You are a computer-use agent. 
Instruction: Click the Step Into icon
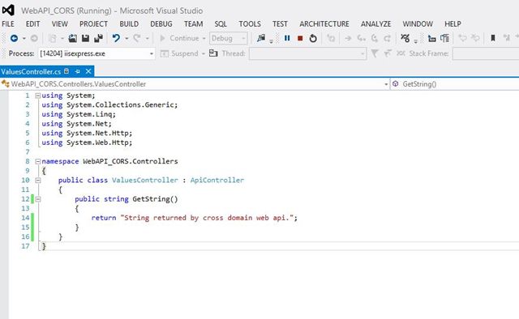pyautogui.click(x=361, y=38)
